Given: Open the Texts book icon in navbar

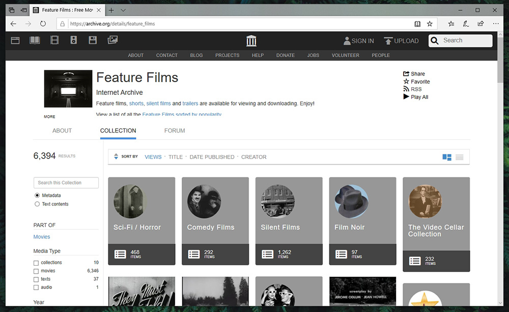Looking at the screenshot, I should (35, 40).
